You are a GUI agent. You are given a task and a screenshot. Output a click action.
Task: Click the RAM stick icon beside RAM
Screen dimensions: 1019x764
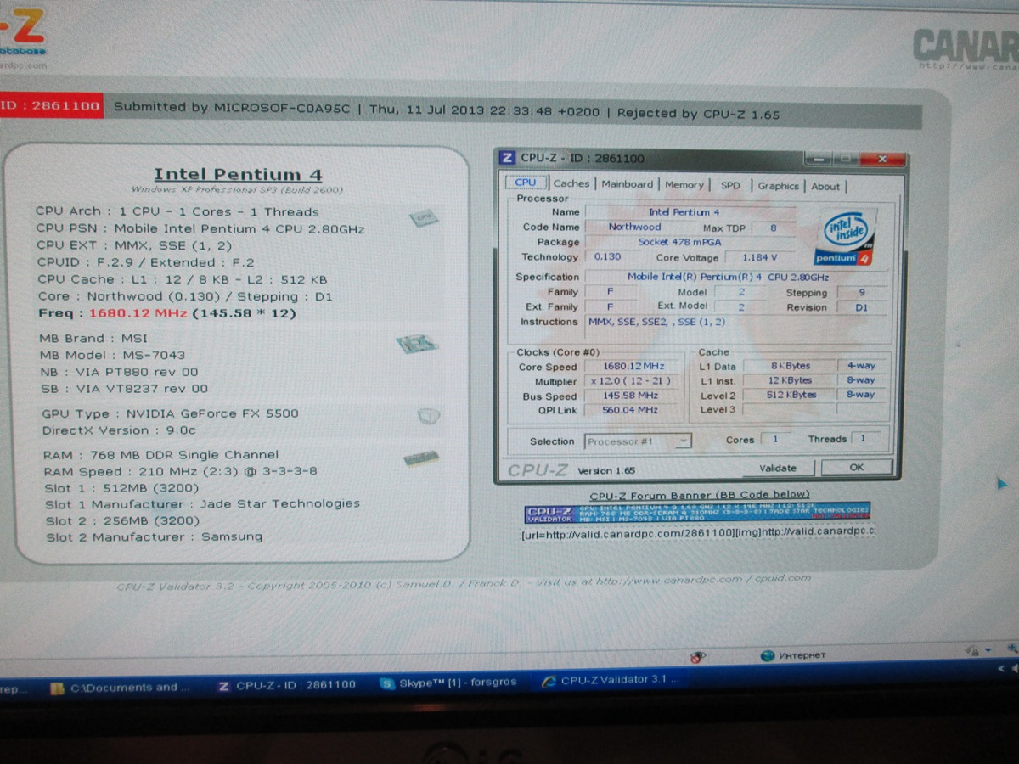(420, 459)
